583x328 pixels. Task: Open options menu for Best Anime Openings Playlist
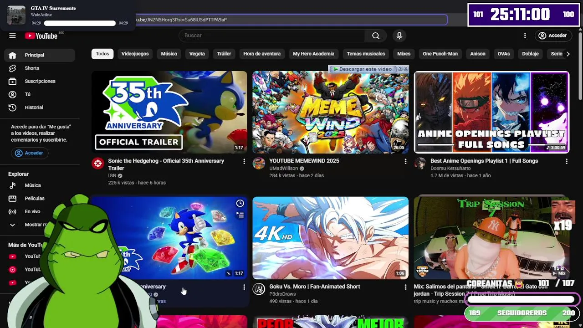tap(567, 161)
